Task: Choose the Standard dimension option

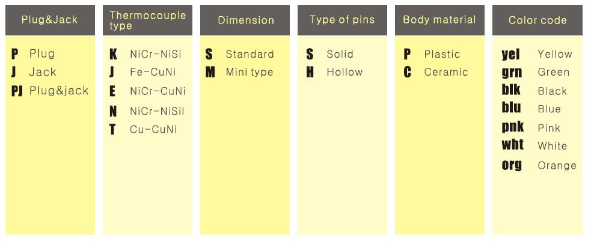Action: 250,54
